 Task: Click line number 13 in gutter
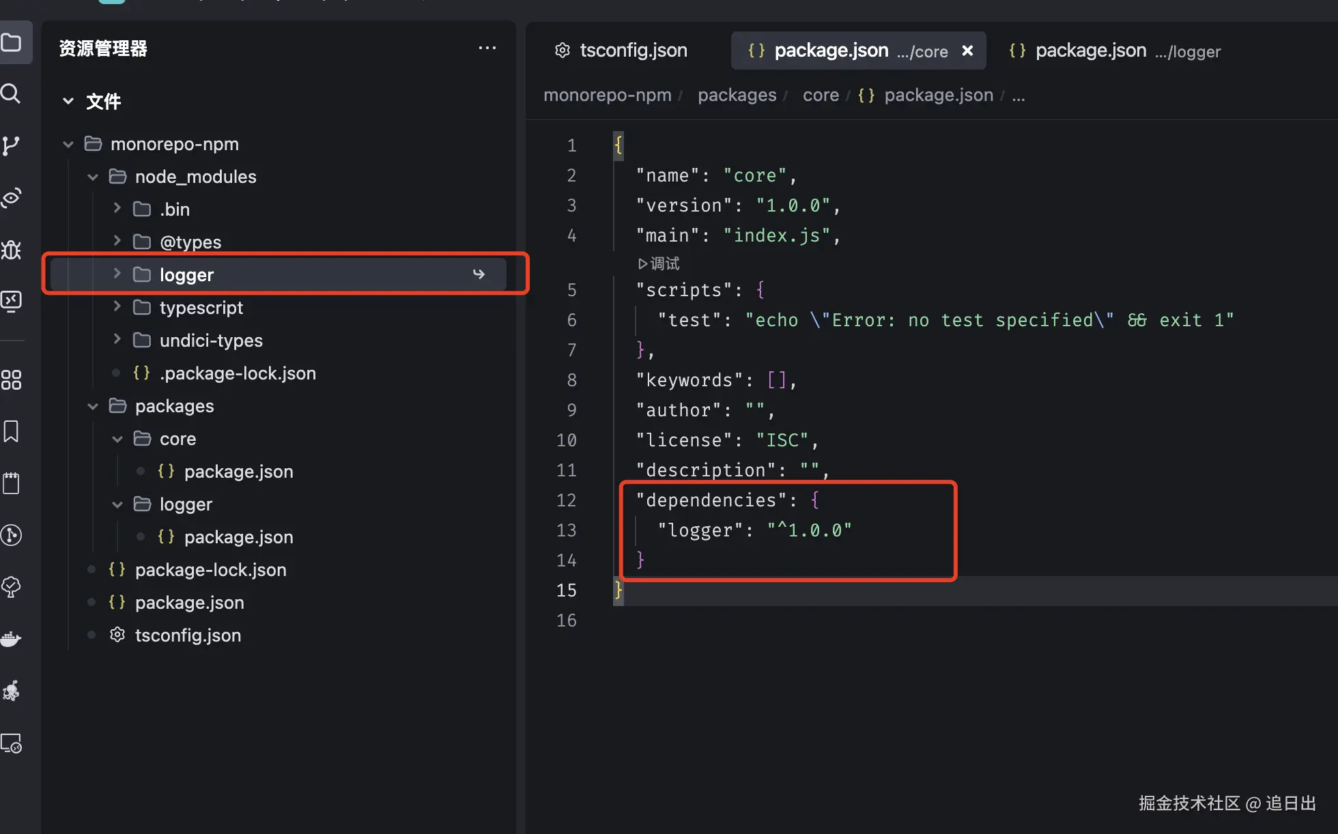point(566,530)
